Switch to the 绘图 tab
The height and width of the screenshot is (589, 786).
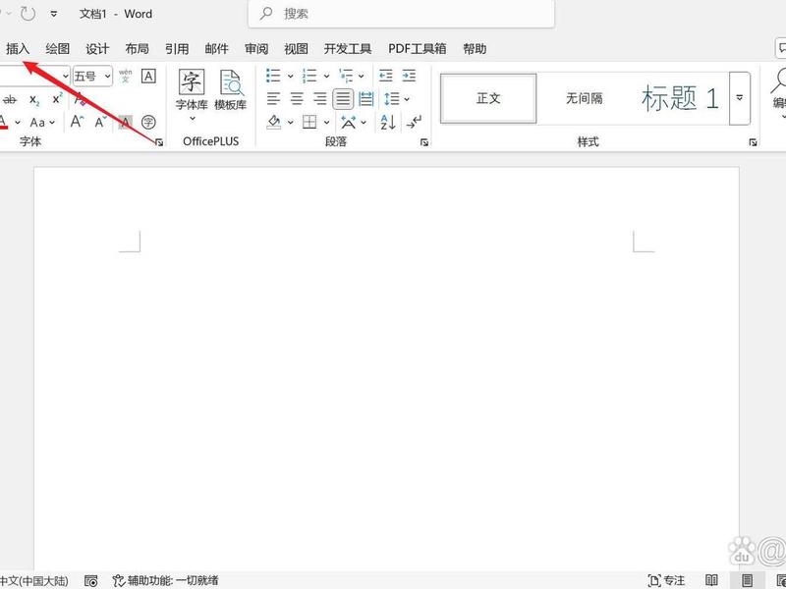tap(58, 48)
